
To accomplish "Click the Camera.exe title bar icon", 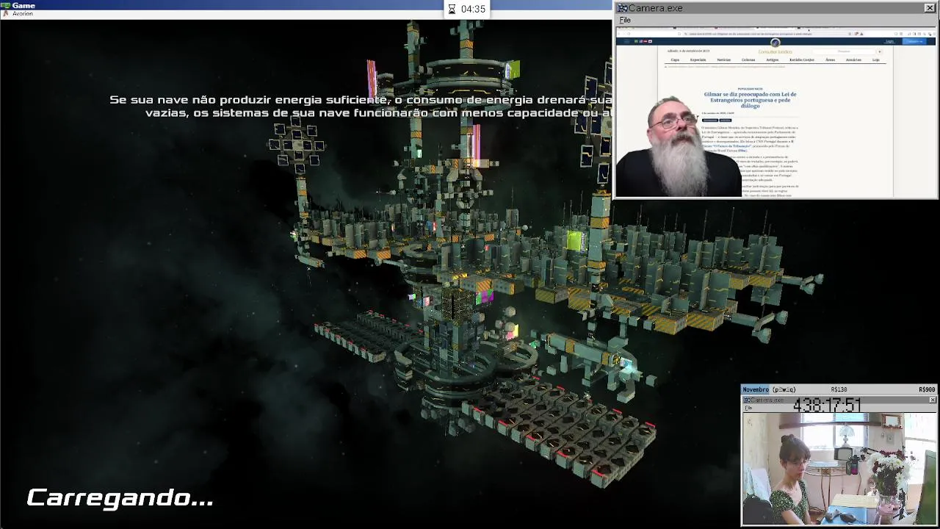I will [x=622, y=8].
